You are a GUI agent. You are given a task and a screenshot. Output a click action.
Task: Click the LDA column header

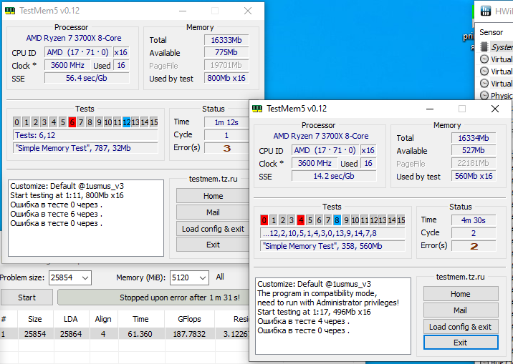(71, 319)
